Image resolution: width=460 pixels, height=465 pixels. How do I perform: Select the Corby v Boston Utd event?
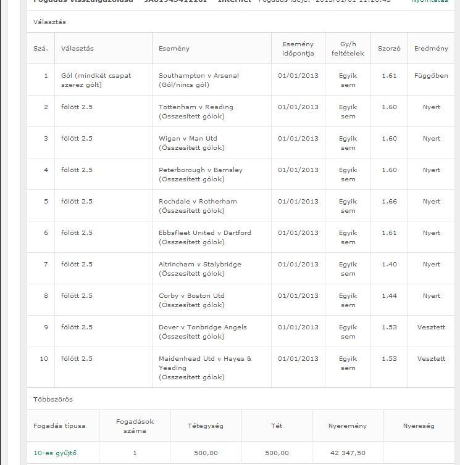(x=191, y=296)
